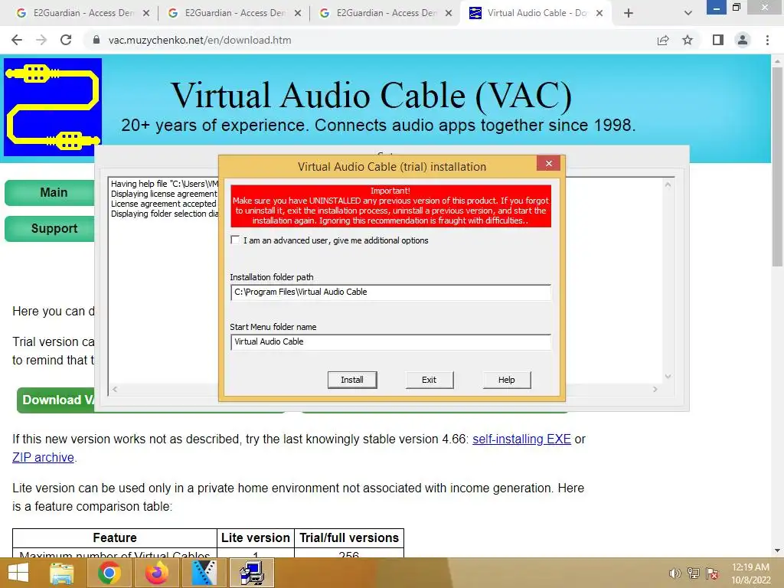The image size is (784, 588).
Task: Expand the tab search dropdown
Action: point(688,13)
